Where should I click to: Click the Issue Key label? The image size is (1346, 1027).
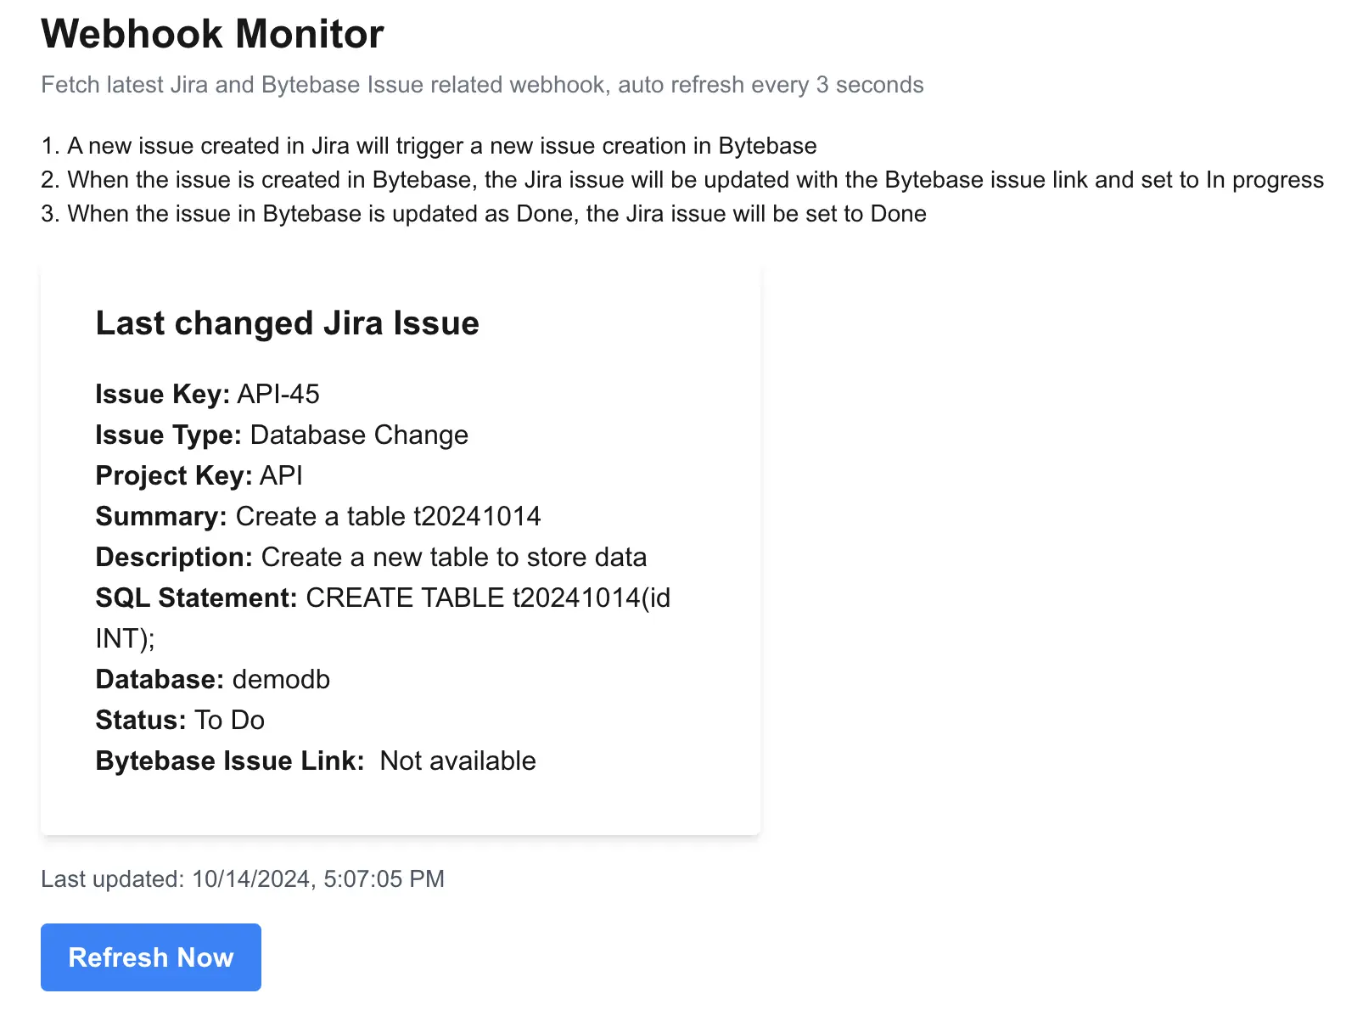point(162,394)
